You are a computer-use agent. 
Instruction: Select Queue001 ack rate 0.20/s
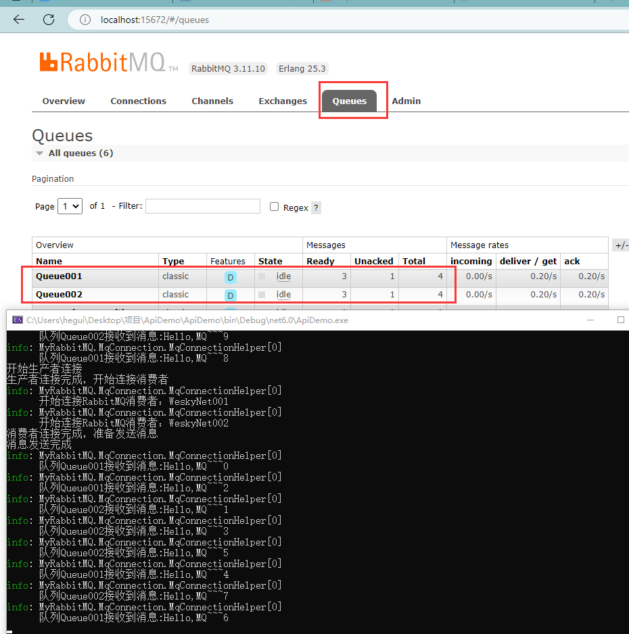[591, 276]
